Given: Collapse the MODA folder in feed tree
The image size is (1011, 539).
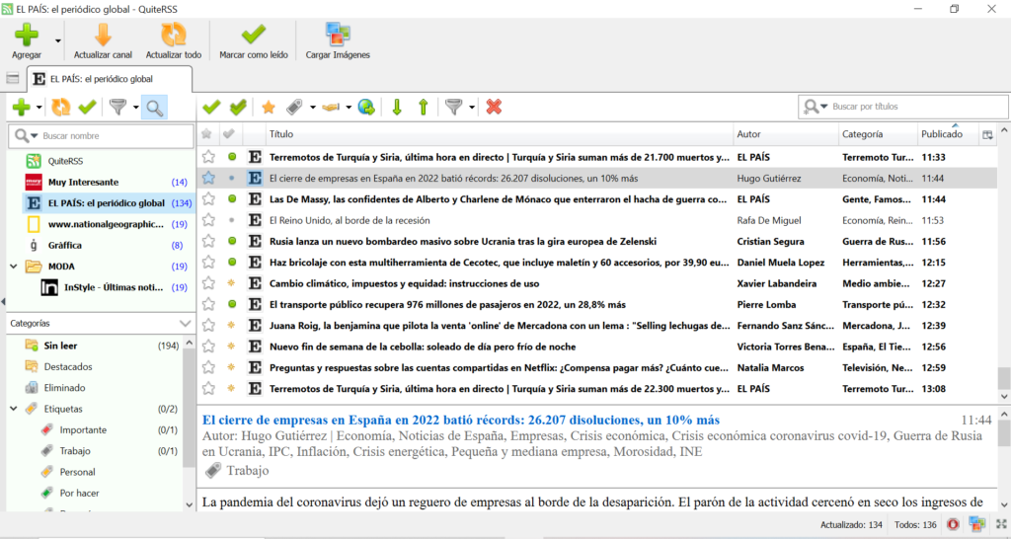Looking at the screenshot, I should 14,267.
